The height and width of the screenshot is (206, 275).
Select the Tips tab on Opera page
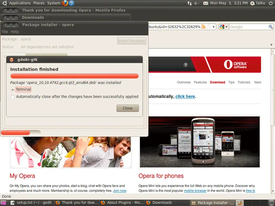(231, 82)
